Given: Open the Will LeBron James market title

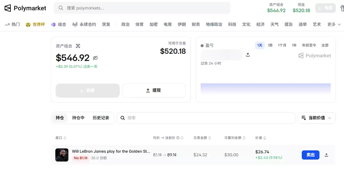Looking at the screenshot, I should pos(111,151).
